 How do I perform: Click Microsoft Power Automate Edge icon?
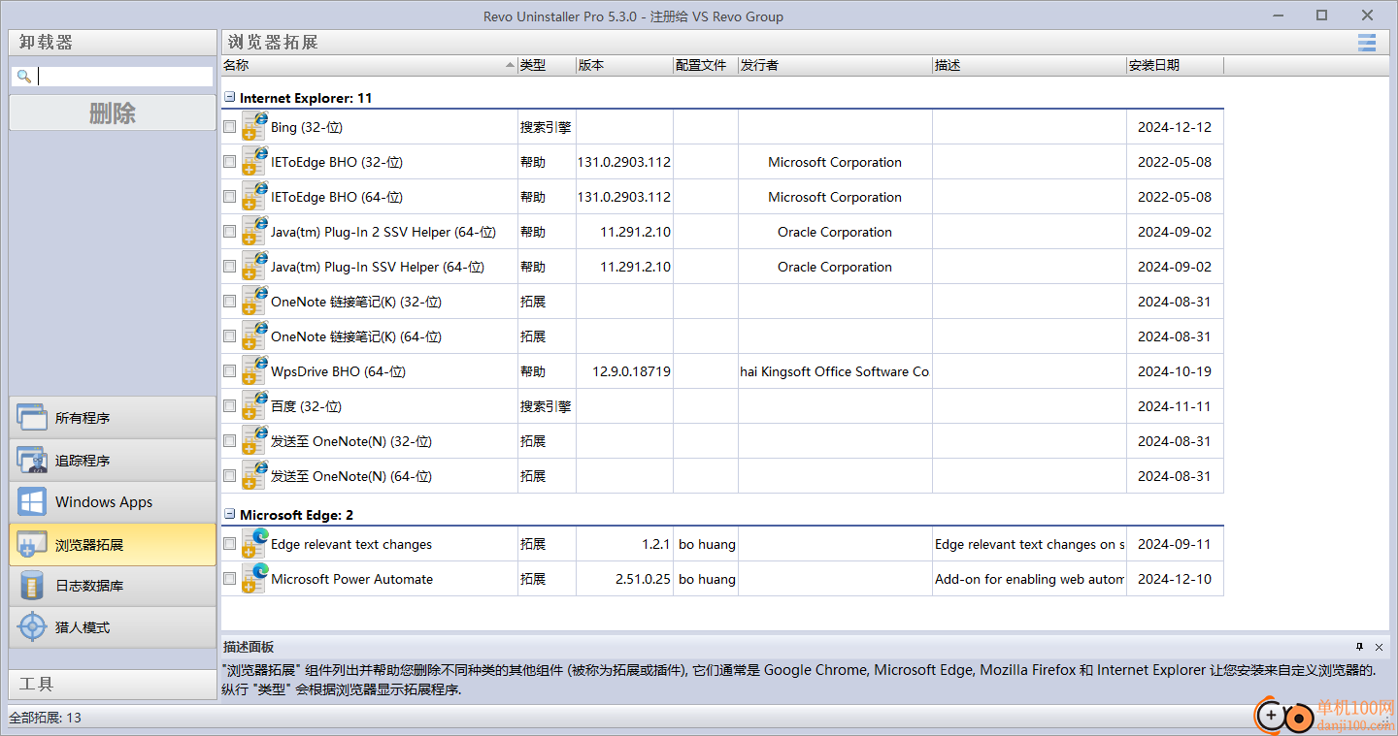coord(254,578)
